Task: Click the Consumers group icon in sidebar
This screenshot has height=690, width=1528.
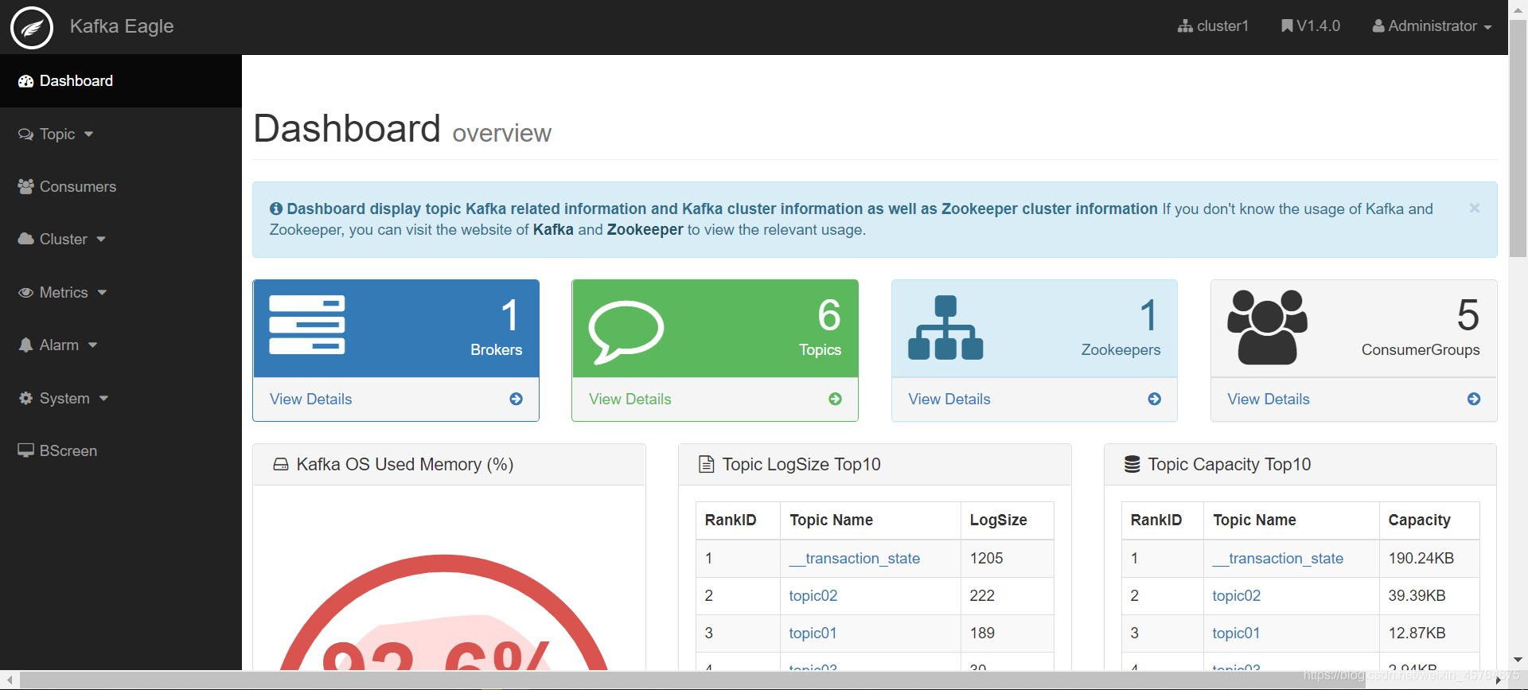Action: [x=25, y=187]
